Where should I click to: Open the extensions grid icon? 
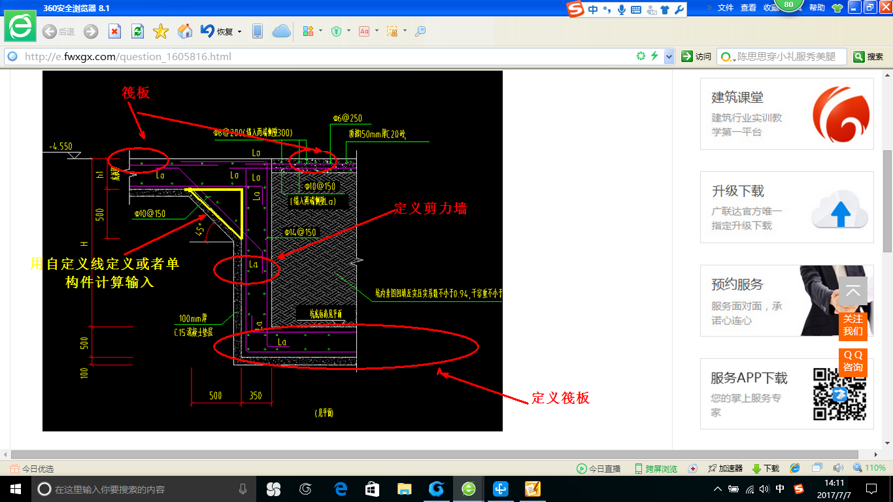[309, 31]
